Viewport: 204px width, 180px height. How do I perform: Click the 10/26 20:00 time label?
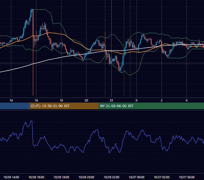[86, 177]
